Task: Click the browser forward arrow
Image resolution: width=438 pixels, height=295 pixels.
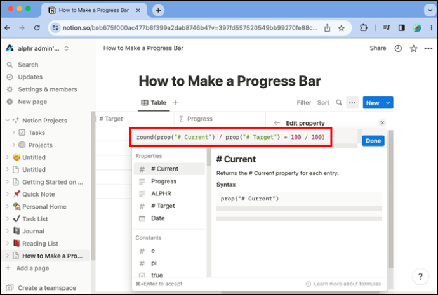Action: (x=22, y=28)
